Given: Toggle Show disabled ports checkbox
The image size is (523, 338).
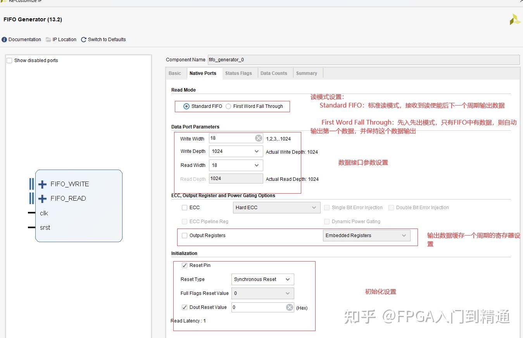Looking at the screenshot, I should pyautogui.click(x=10, y=61).
